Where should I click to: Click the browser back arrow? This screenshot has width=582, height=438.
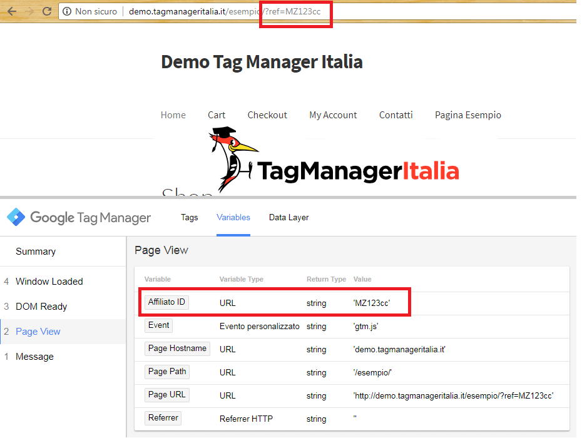point(11,11)
